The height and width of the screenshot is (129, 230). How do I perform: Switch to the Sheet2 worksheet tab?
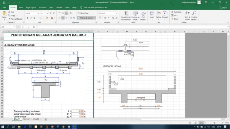tap(26, 119)
